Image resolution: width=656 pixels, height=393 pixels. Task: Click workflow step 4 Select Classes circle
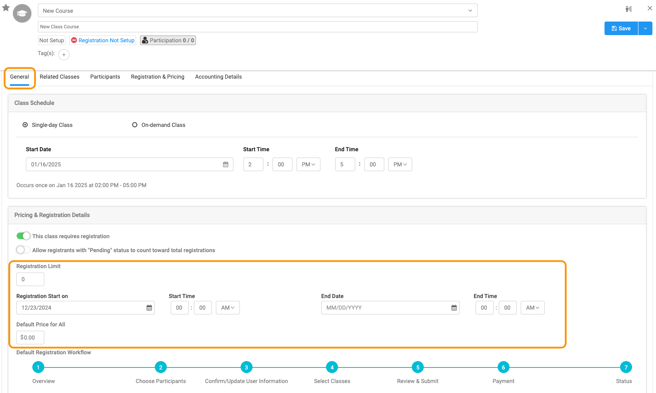point(332,367)
